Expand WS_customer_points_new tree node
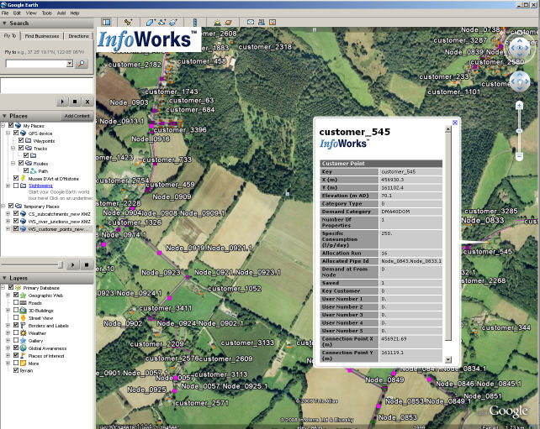540x429 pixels. (8, 228)
